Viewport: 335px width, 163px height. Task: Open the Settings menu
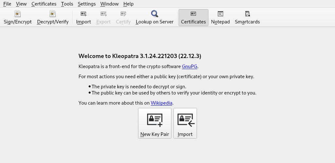[x=87, y=4]
